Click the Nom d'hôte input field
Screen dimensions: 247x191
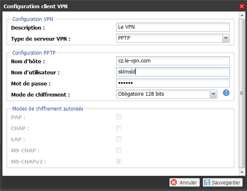pos(173,61)
